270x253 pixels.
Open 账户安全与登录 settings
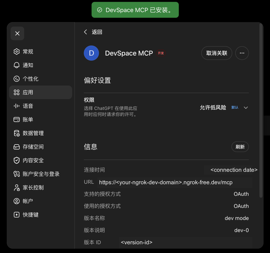(40, 174)
